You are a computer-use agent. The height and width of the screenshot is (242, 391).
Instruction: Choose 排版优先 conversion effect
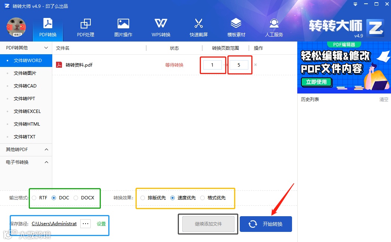click(143, 198)
